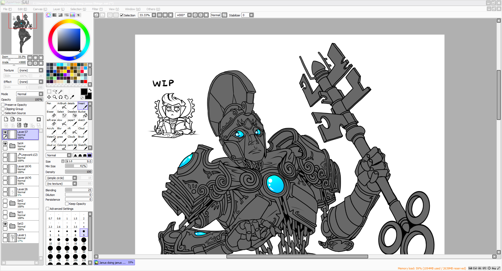Activate the magic wand tool
The width and height of the screenshot is (502, 271).
click(60, 91)
